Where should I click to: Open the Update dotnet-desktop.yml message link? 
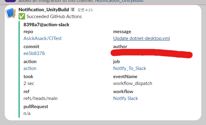coord(141,38)
